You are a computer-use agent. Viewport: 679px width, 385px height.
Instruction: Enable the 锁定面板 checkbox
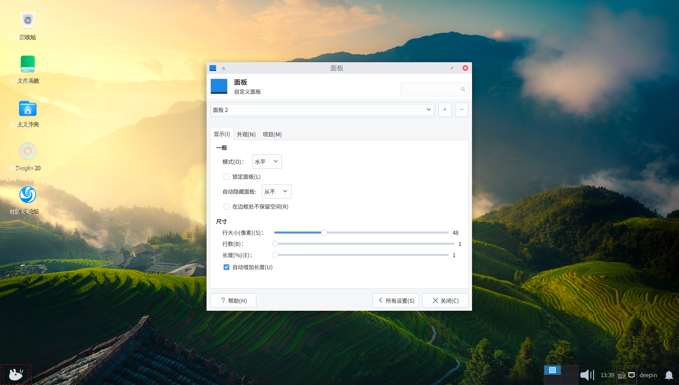pos(226,177)
